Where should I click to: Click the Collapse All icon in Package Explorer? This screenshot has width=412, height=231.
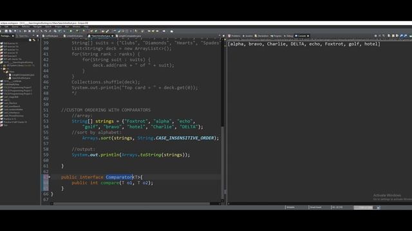point(30,40)
